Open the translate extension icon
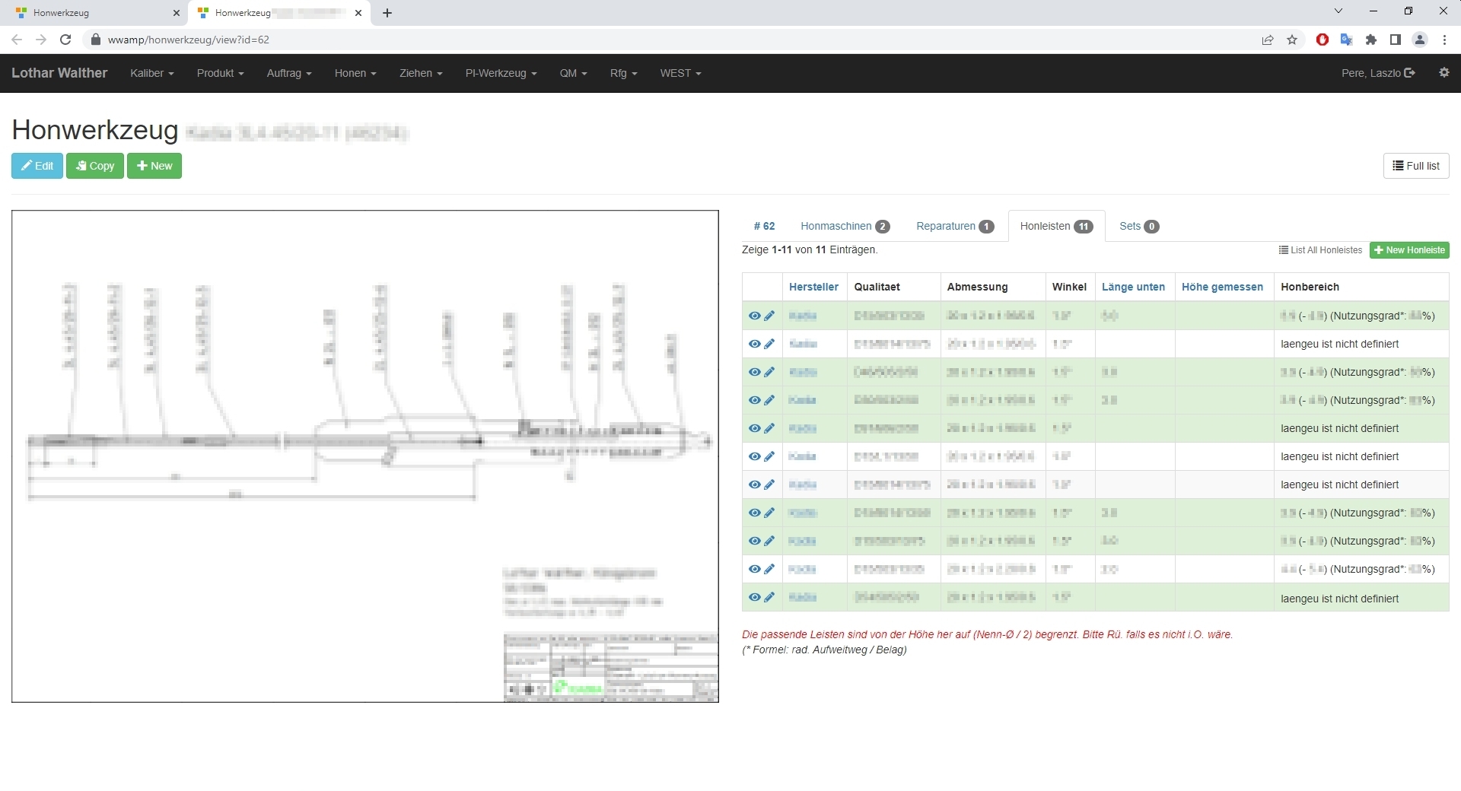The height and width of the screenshot is (791, 1461). click(x=1347, y=40)
